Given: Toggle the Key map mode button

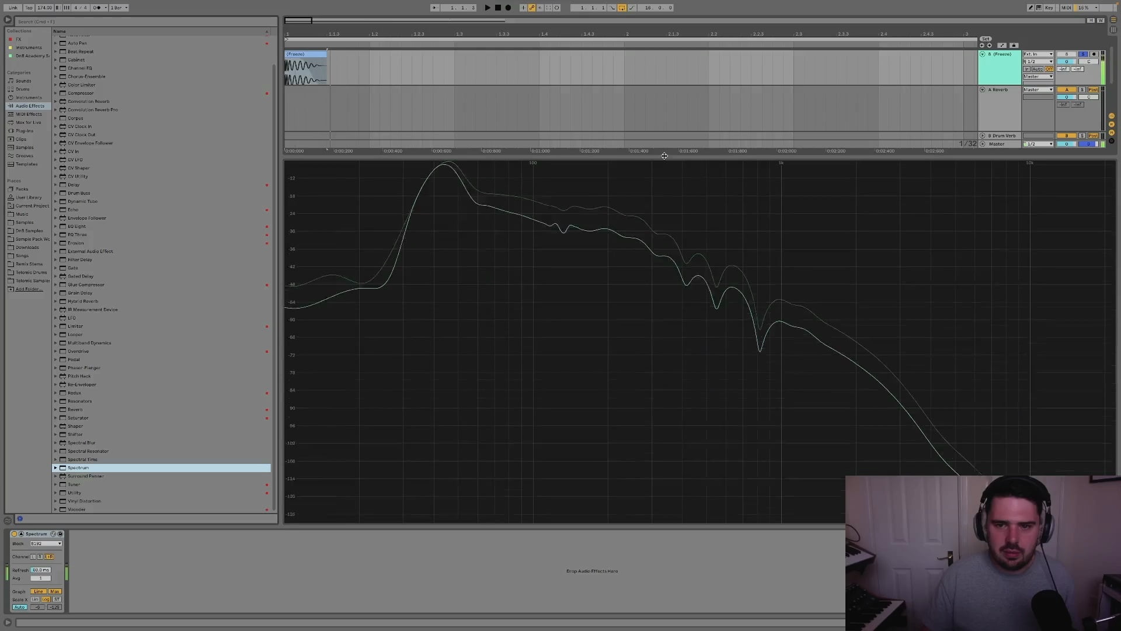Looking at the screenshot, I should 1049,8.
